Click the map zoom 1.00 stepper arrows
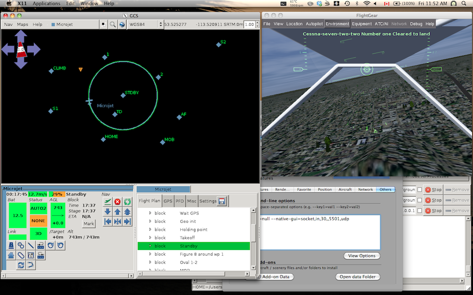 [257, 24]
